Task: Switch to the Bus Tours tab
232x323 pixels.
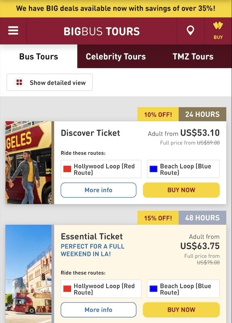Action: (39, 57)
